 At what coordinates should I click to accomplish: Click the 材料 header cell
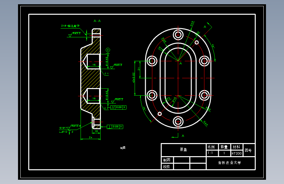(x=237, y=147)
